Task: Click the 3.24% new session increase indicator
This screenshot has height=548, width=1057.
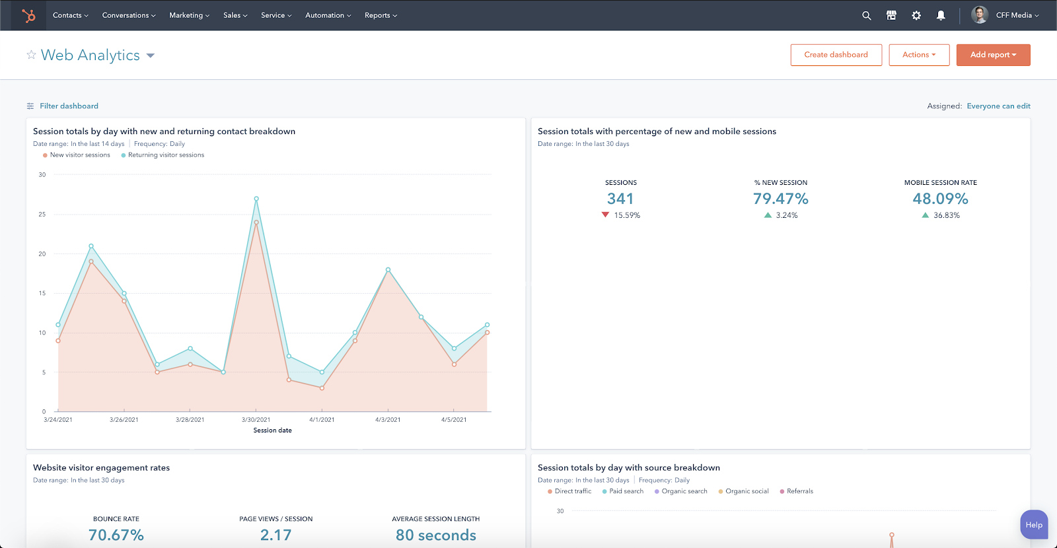Action: coord(781,215)
